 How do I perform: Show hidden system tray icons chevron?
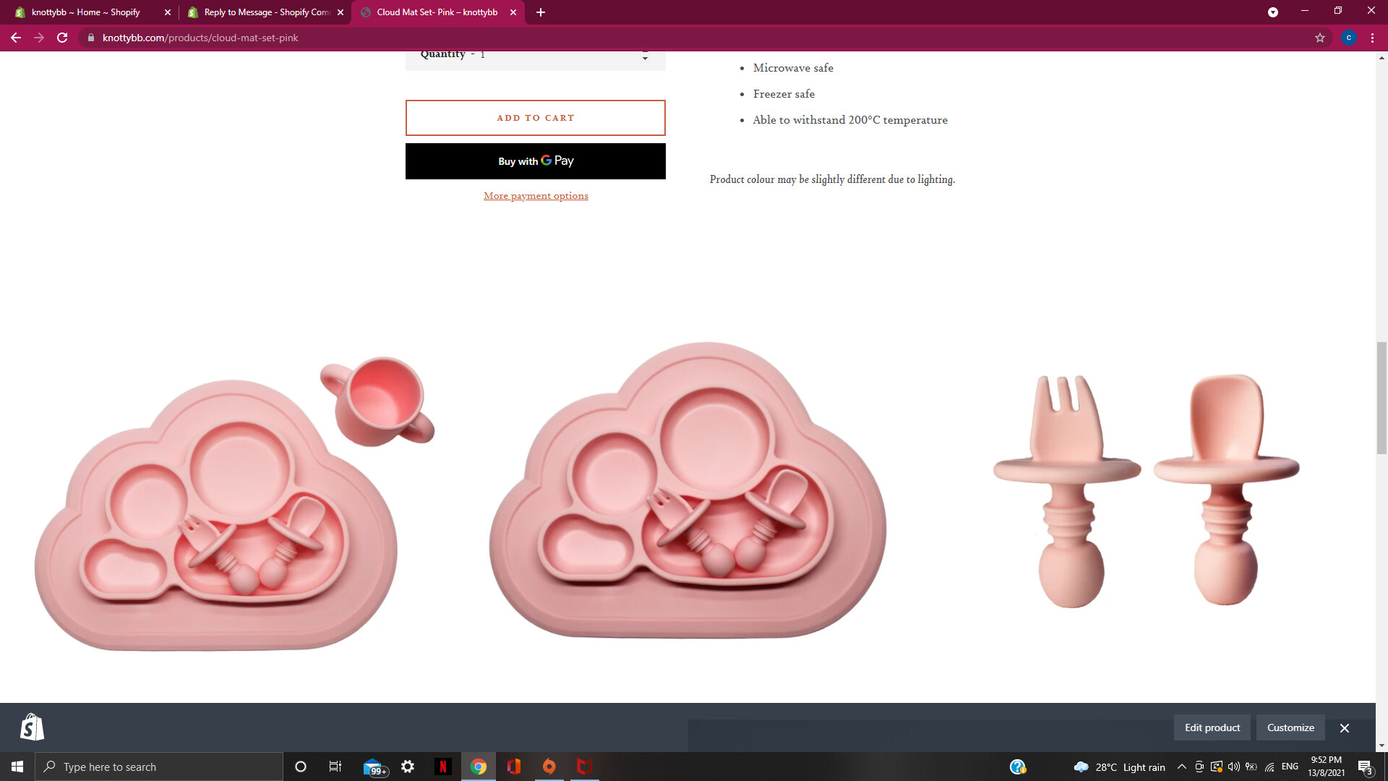click(x=1181, y=767)
